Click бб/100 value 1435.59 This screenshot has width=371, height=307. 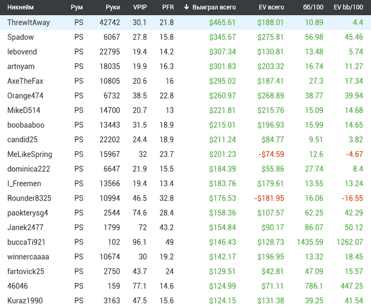[310, 242]
